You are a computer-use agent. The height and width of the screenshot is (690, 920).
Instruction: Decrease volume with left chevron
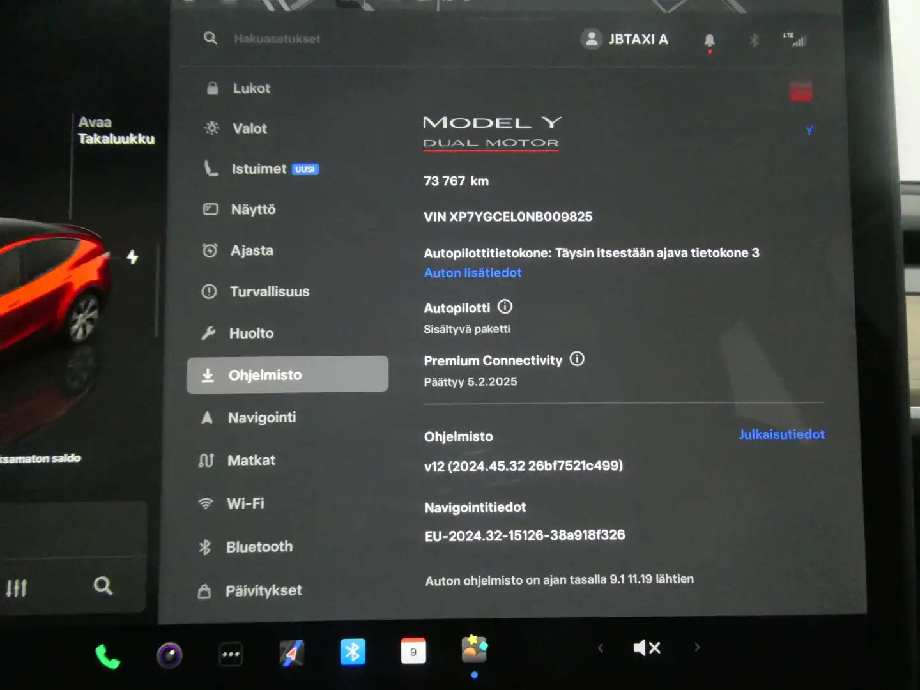pos(601,648)
